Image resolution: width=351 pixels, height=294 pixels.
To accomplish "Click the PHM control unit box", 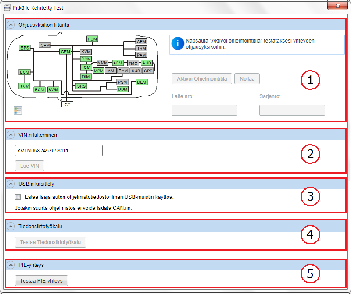I will (x=123, y=71).
